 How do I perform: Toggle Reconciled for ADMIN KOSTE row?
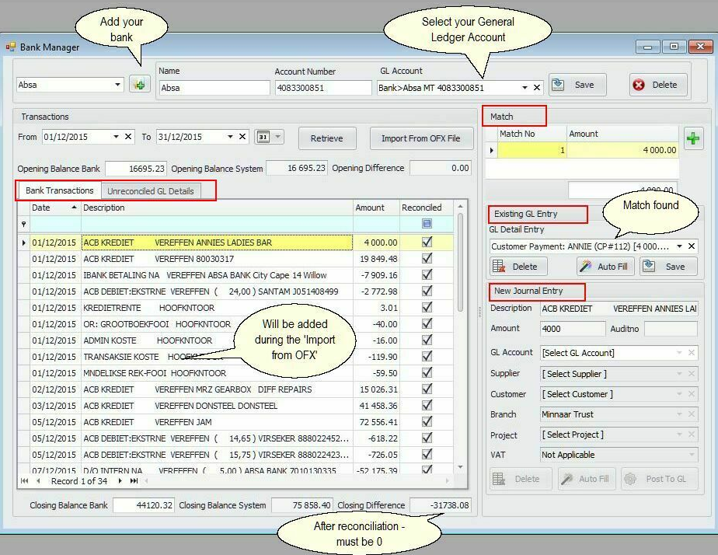click(427, 340)
